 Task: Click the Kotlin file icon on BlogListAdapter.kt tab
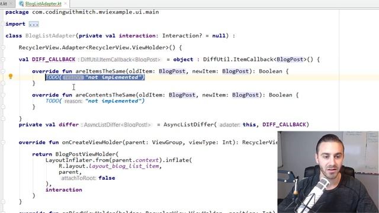click(x=21, y=4)
